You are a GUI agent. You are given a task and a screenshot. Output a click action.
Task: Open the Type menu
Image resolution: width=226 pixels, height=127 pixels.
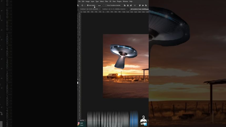click(x=97, y=1)
